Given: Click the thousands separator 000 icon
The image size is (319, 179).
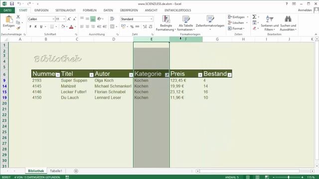Looking at the screenshot, I should 138,26.
